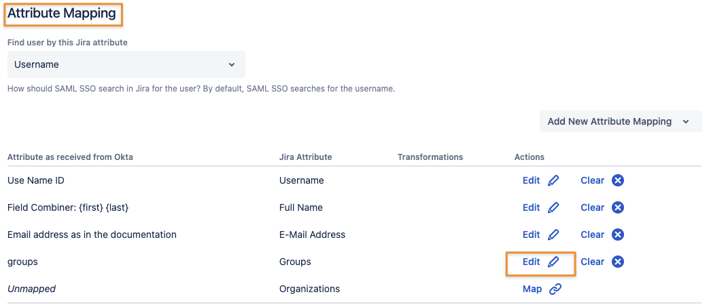The width and height of the screenshot is (711, 305).
Task: Click pencil icon in Full Name row
Action: [x=553, y=207]
